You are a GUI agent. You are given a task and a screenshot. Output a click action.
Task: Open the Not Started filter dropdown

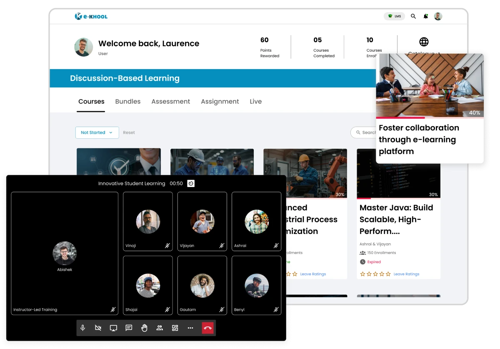(x=97, y=132)
